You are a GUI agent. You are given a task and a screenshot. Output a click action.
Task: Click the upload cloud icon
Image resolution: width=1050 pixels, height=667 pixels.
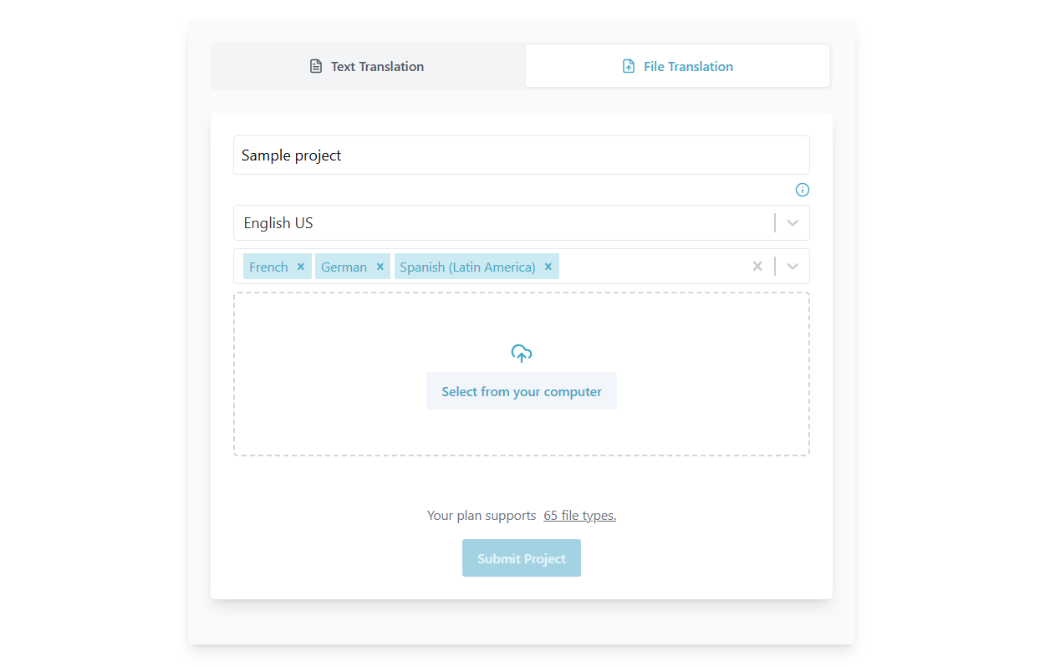coord(521,352)
